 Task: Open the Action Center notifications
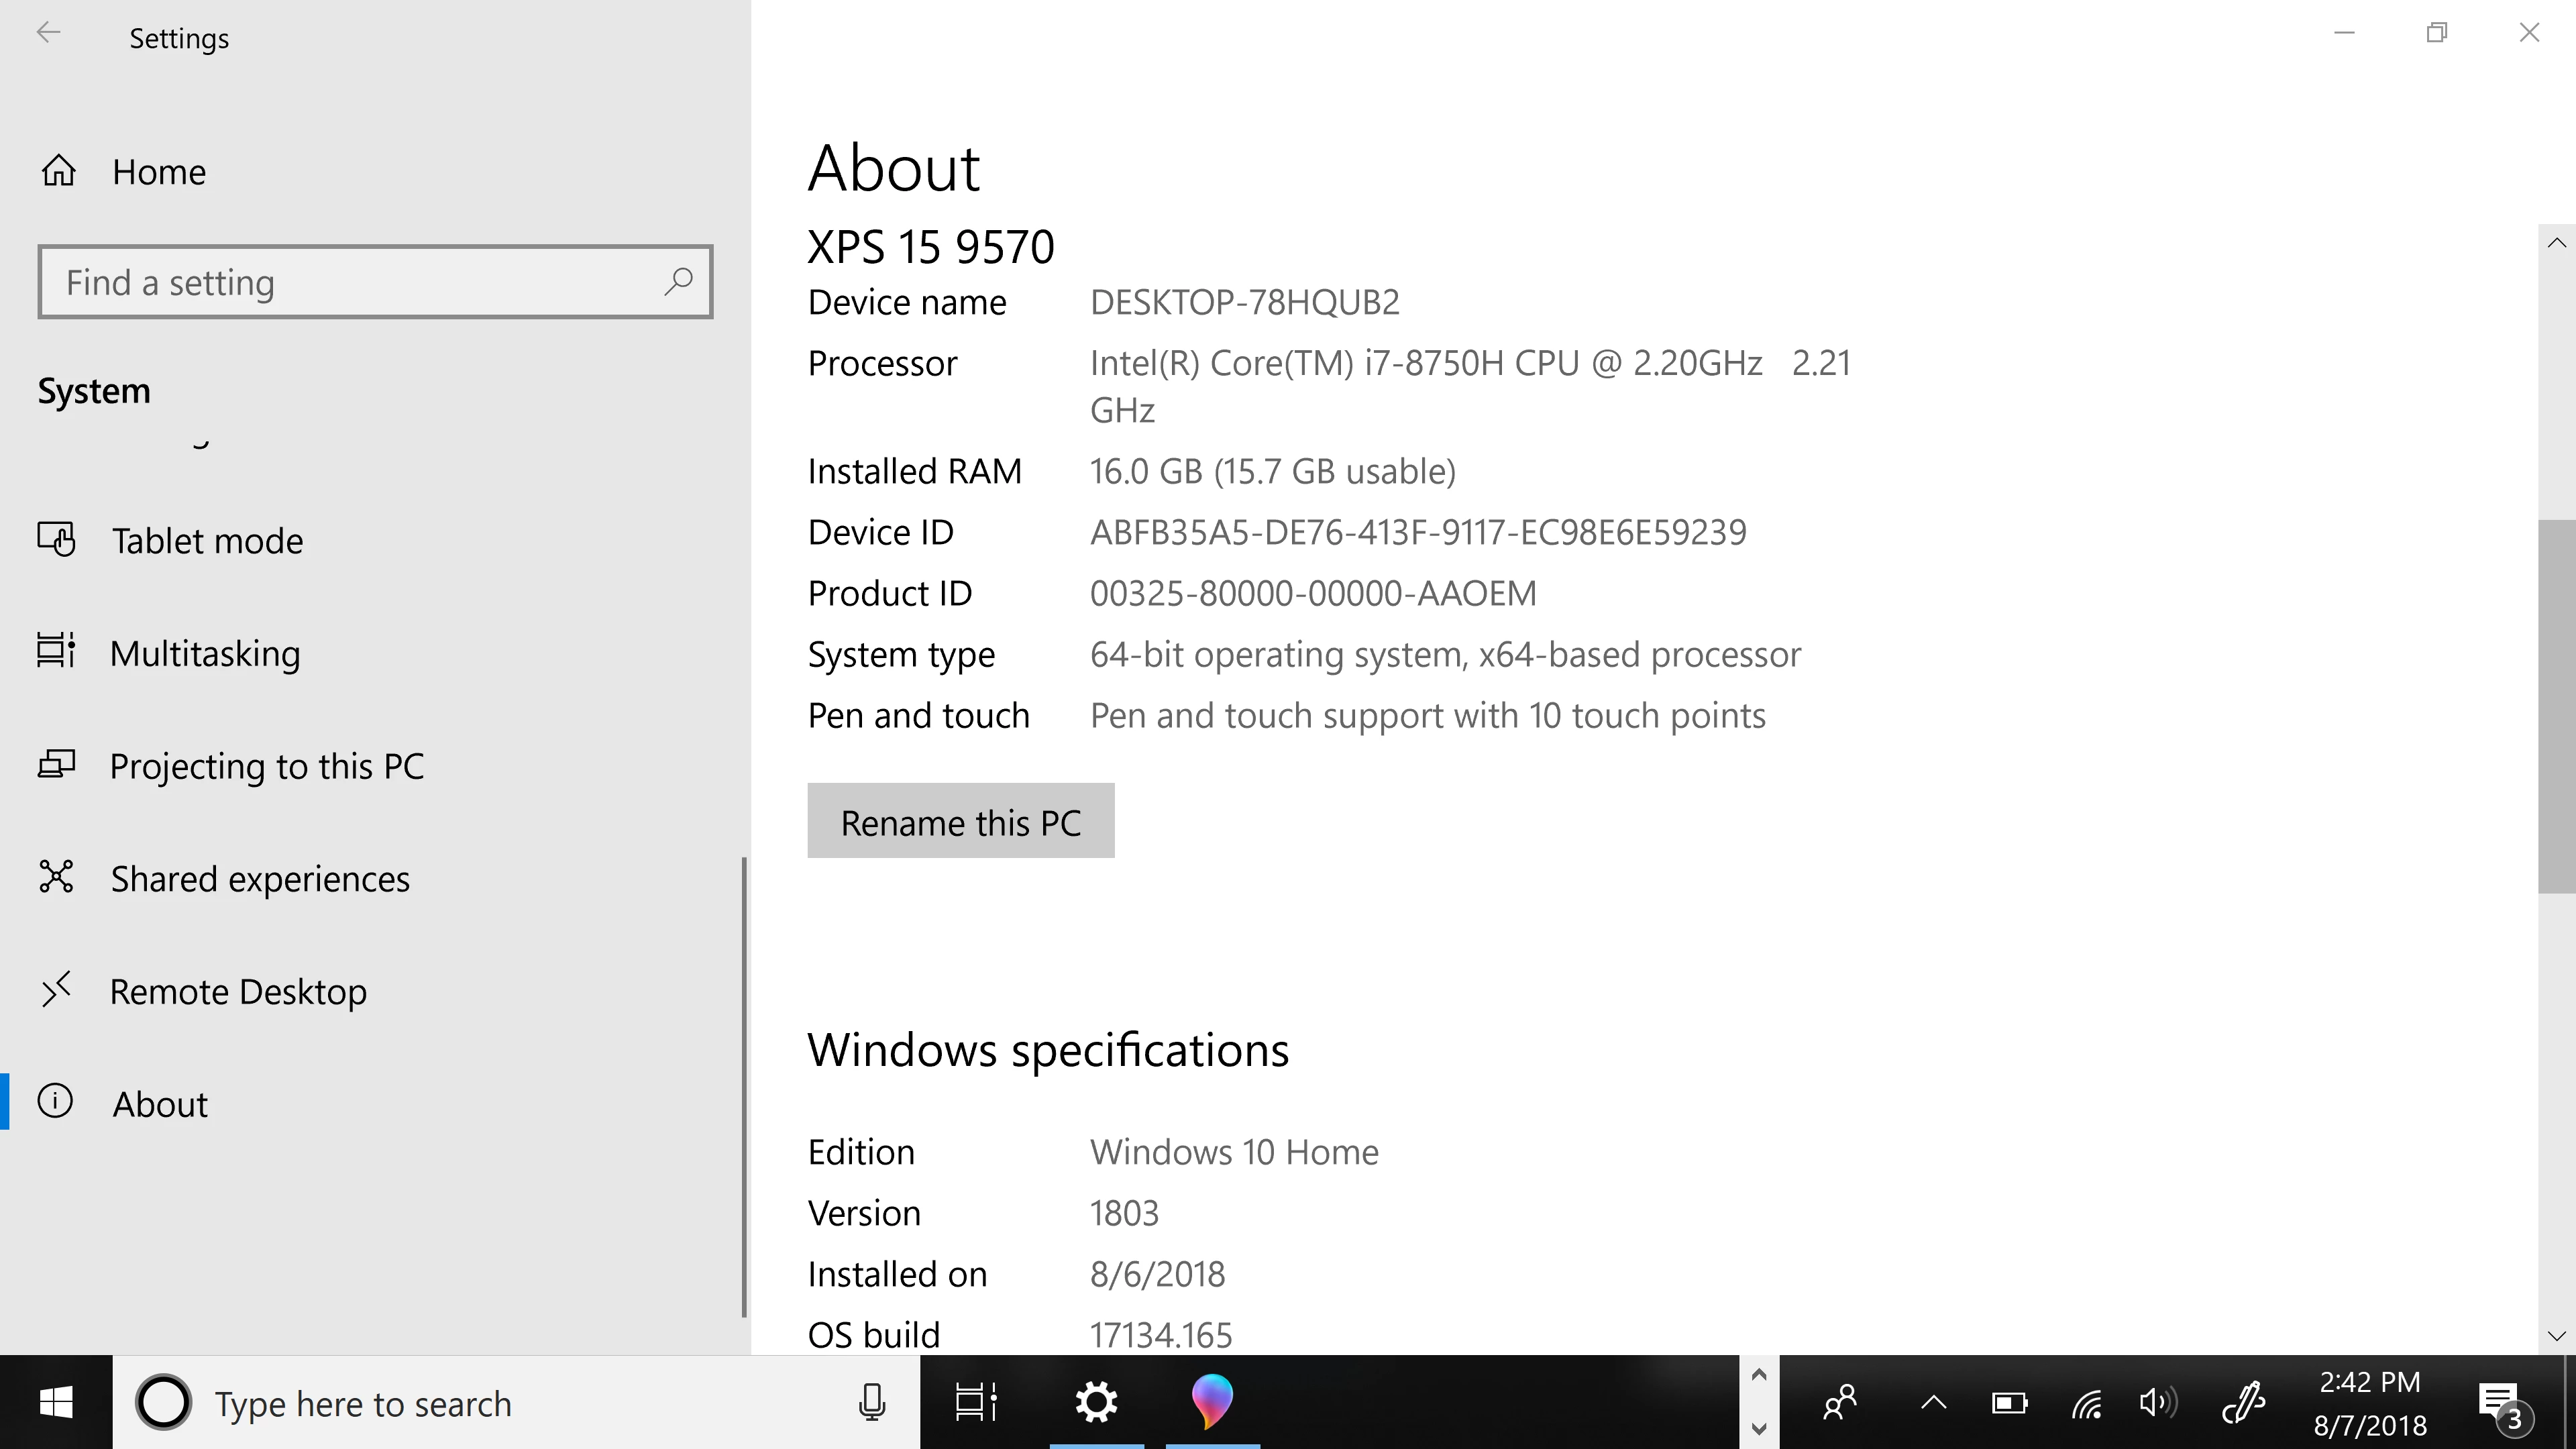point(2499,1403)
